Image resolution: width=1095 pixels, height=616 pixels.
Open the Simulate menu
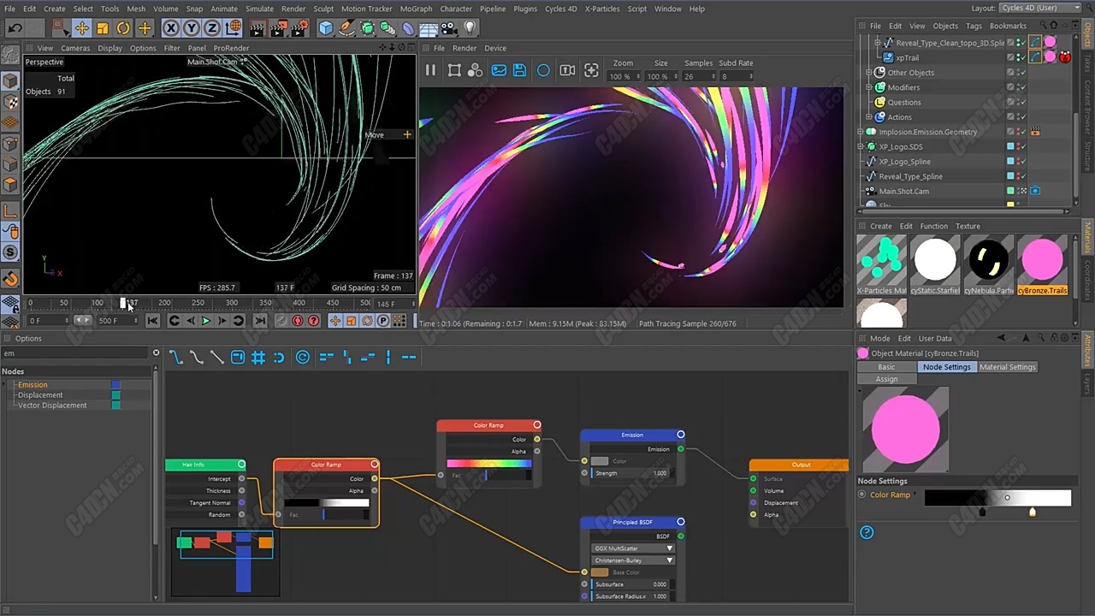(259, 9)
